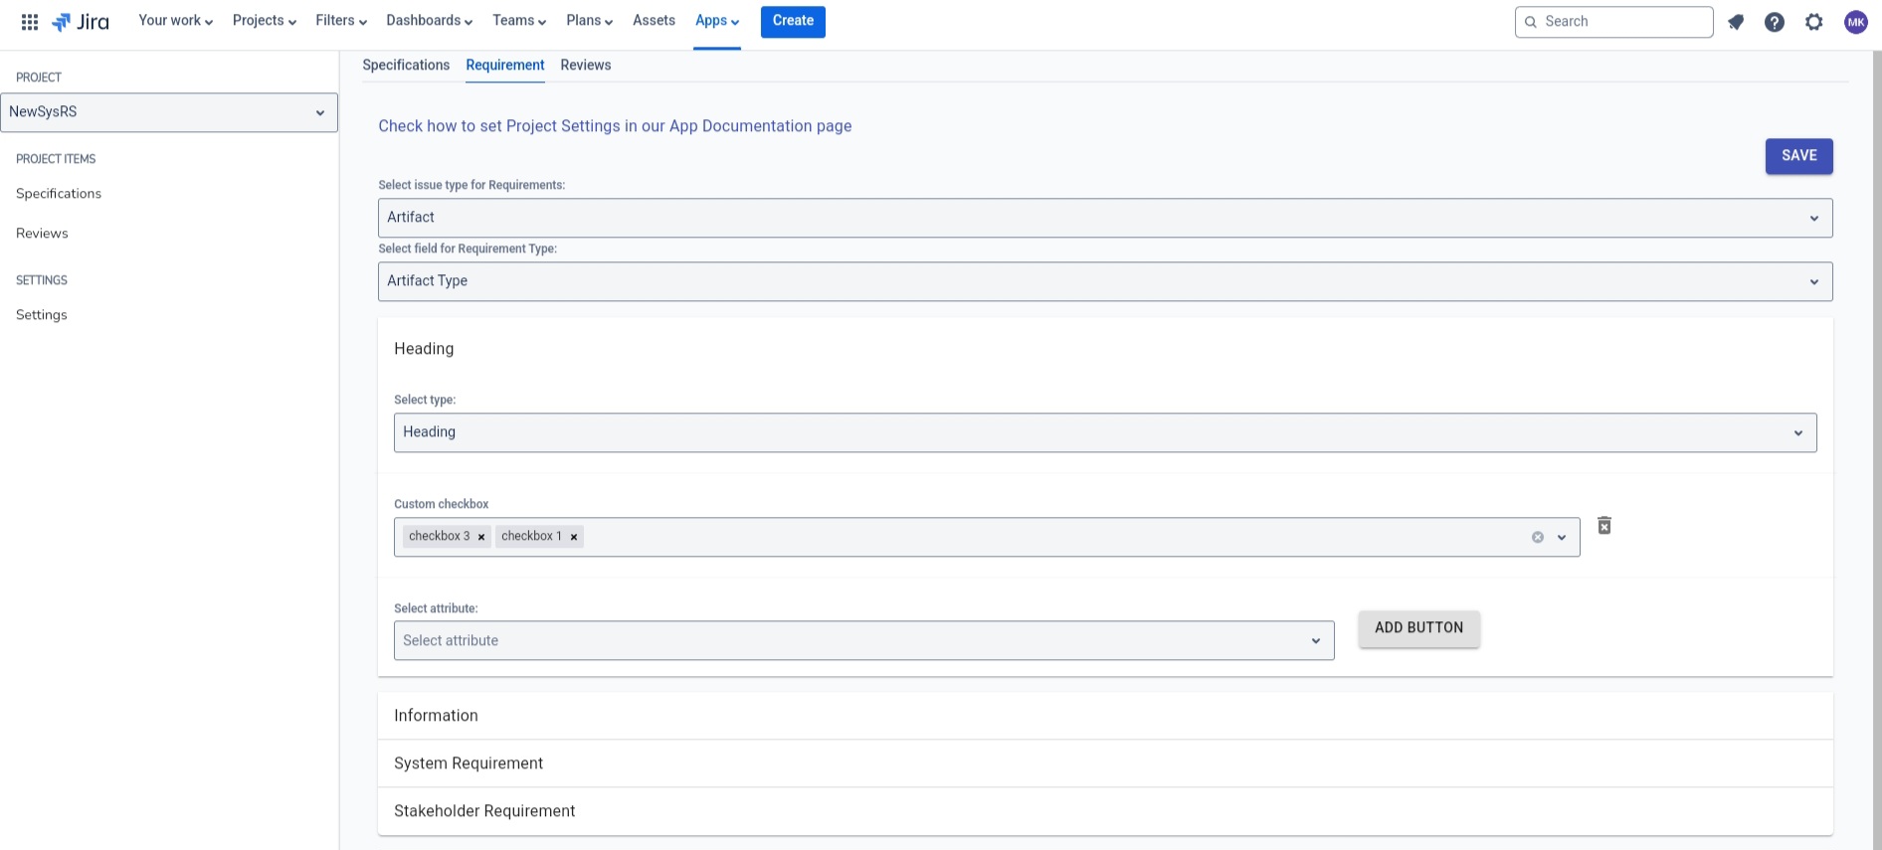Open the issue type dropdown showing Artifact
1882x850 pixels.
click(1105, 218)
